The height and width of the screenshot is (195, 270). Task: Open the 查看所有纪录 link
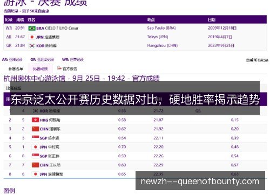257,60
